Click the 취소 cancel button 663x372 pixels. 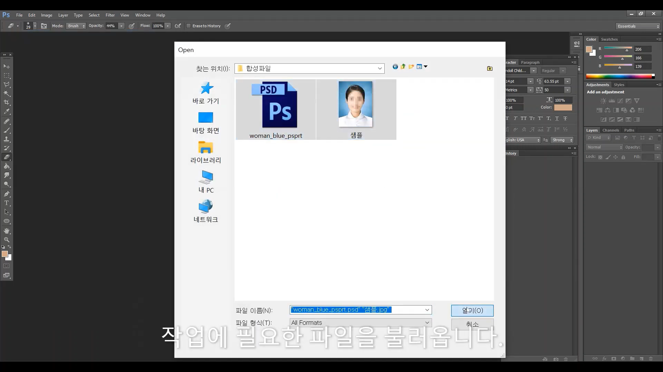point(472,324)
